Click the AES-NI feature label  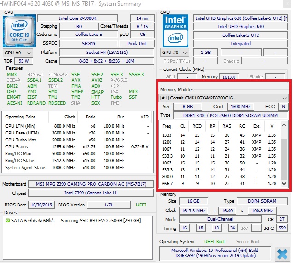pyautogui.click(x=14, y=103)
